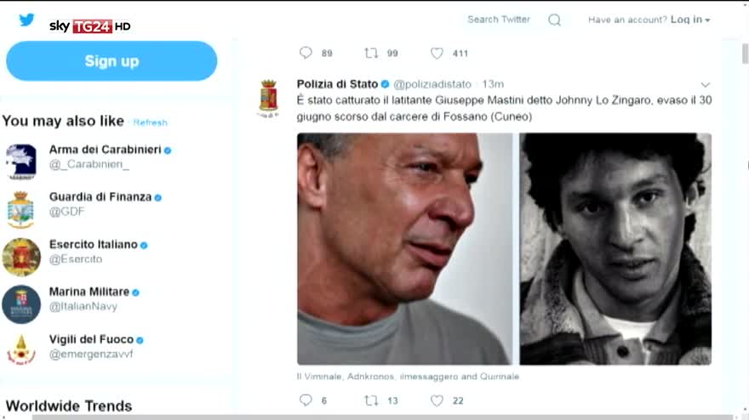The image size is (749, 420).
Task: Click the search magnifier icon
Action: [554, 20]
